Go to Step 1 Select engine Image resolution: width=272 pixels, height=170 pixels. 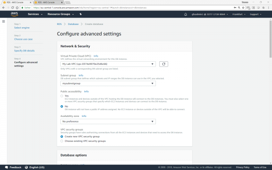22,28
